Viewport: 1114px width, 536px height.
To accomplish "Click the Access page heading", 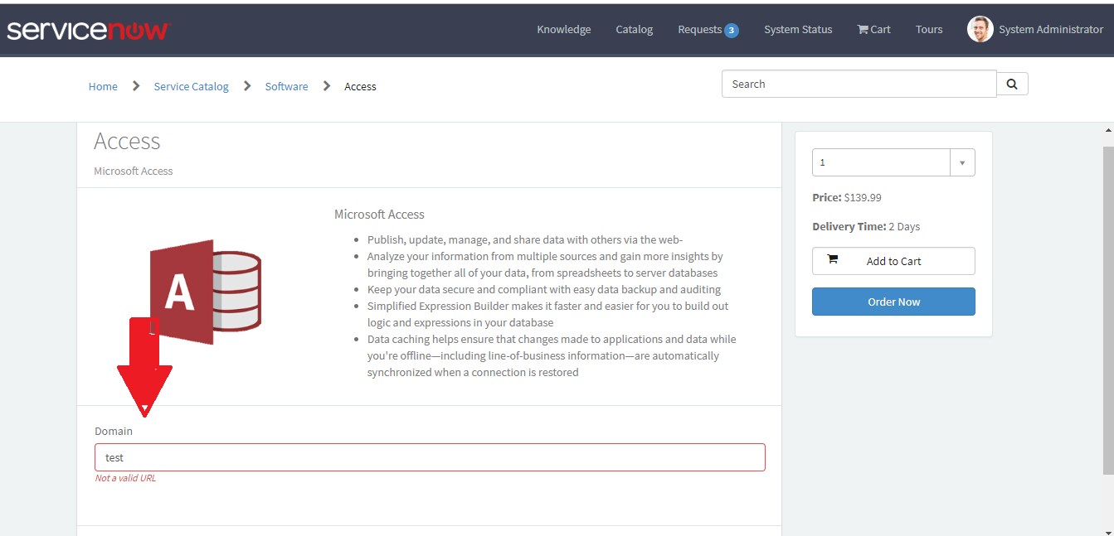I will point(127,141).
